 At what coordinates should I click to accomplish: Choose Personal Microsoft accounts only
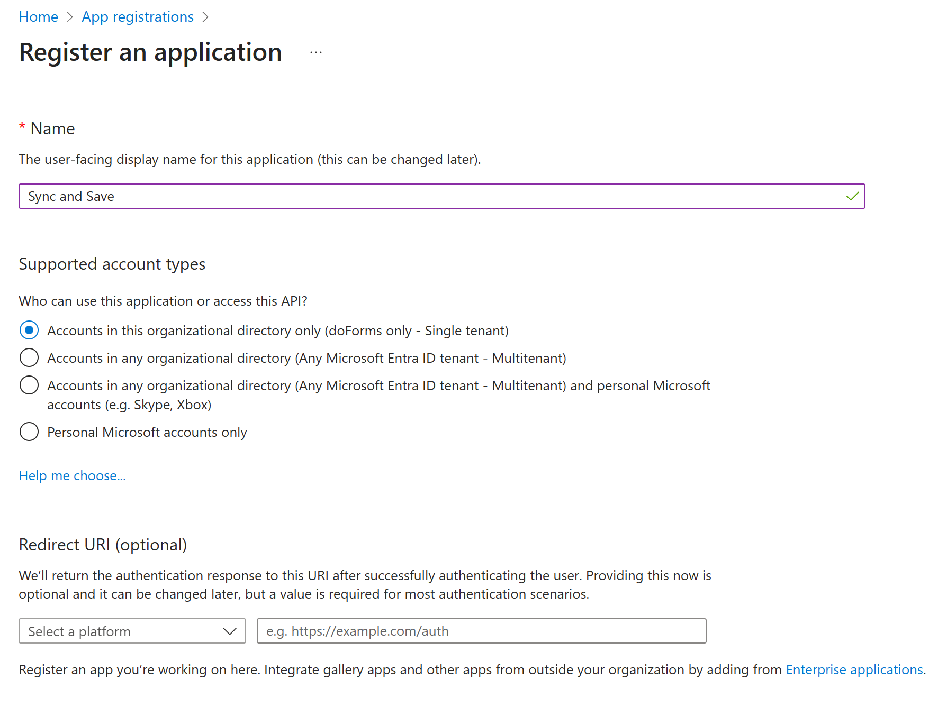29,432
